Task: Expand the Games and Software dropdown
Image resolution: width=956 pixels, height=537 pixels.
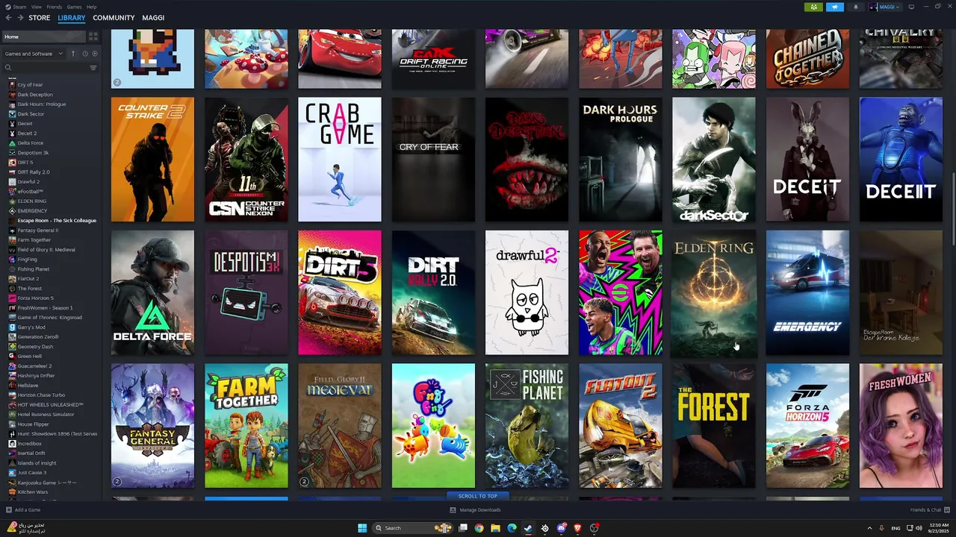Action: [34, 54]
